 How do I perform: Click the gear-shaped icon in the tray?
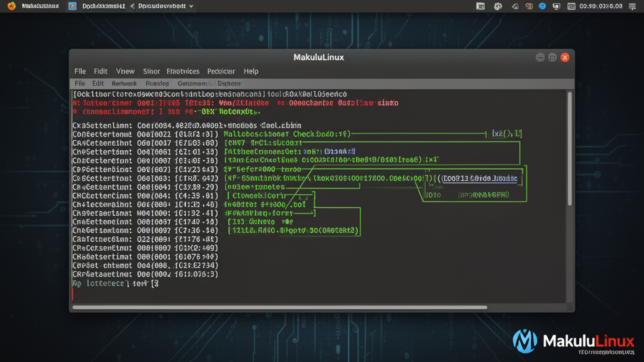497,6
